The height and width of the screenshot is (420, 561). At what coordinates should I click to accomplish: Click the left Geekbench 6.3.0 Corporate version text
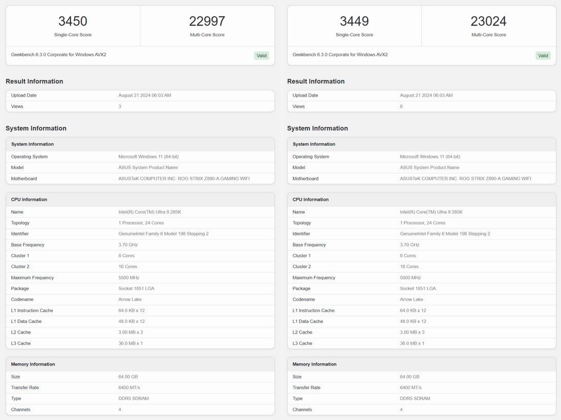click(59, 55)
